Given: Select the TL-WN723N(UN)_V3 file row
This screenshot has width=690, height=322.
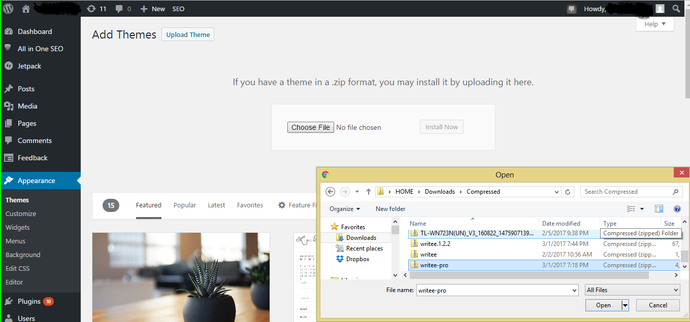Looking at the screenshot, I should [544, 233].
